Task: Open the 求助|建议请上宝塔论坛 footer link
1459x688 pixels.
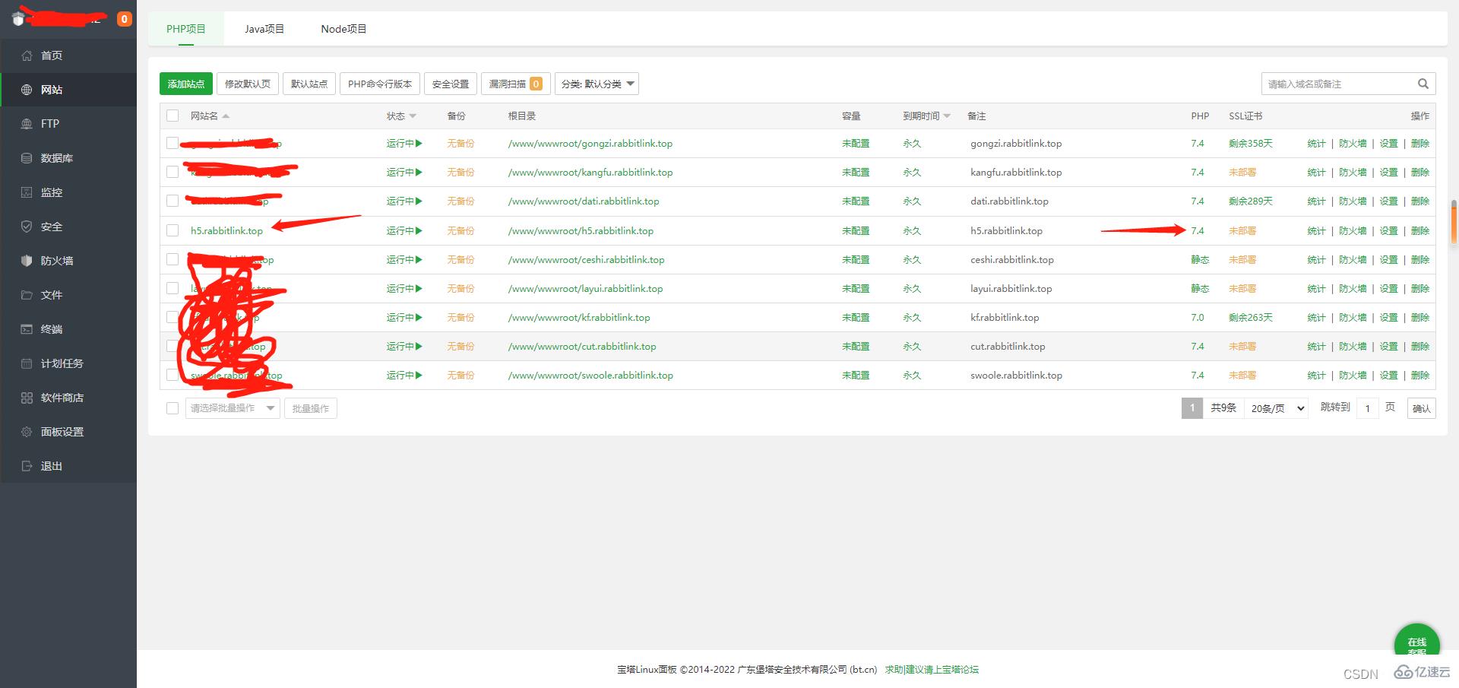Action: point(932,670)
